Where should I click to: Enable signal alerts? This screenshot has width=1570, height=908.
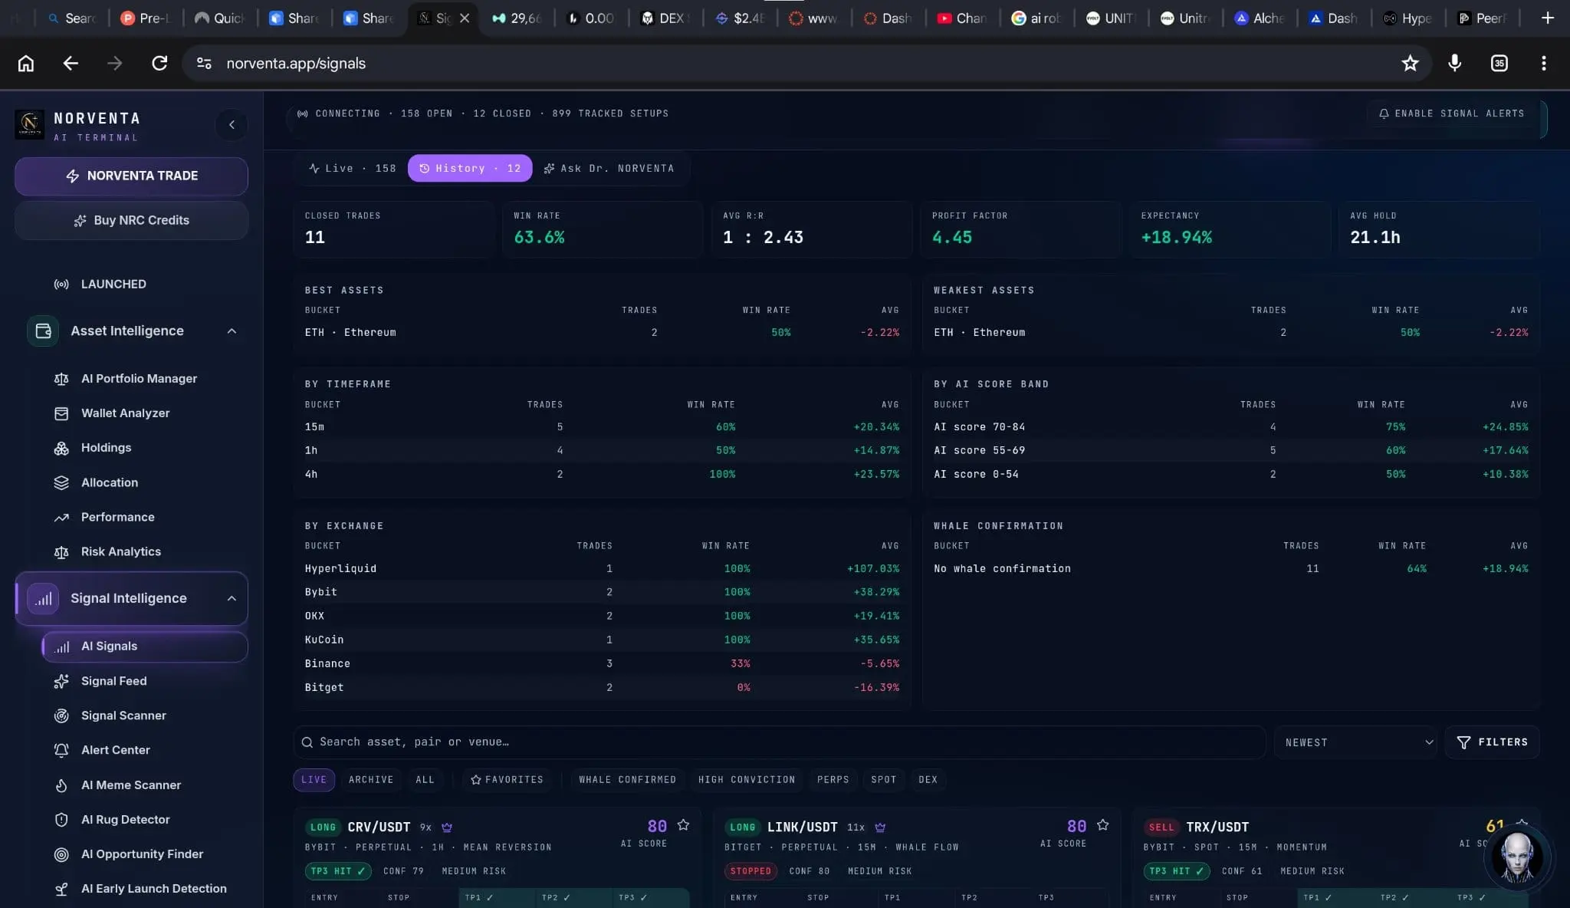tap(1452, 113)
